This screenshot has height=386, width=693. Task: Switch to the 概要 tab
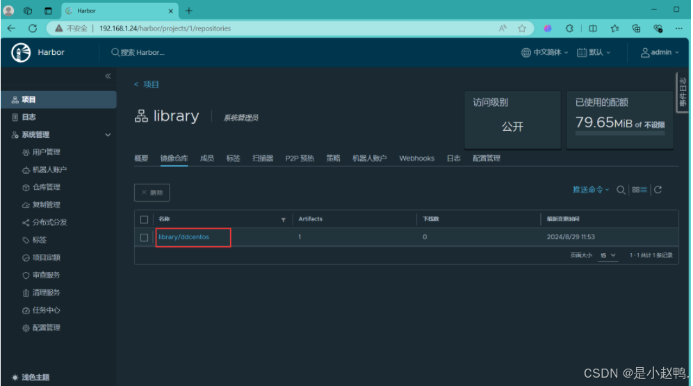[141, 159]
